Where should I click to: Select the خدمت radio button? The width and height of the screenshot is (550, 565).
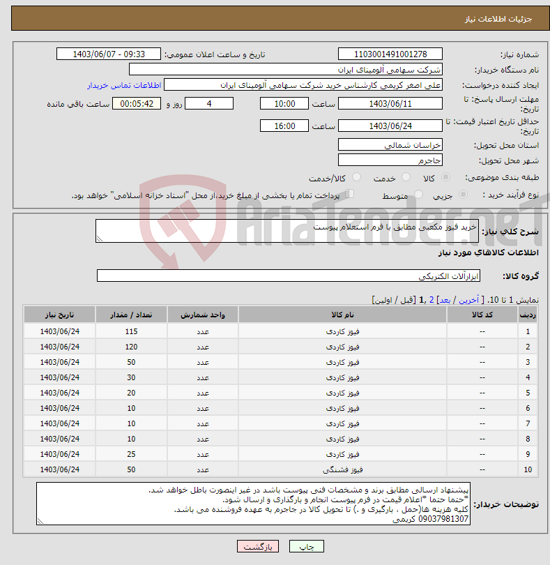[406, 177]
